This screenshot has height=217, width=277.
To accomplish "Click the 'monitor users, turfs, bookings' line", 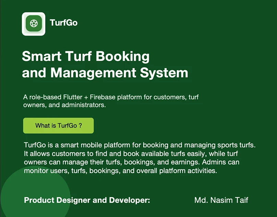I will (x=120, y=171).
